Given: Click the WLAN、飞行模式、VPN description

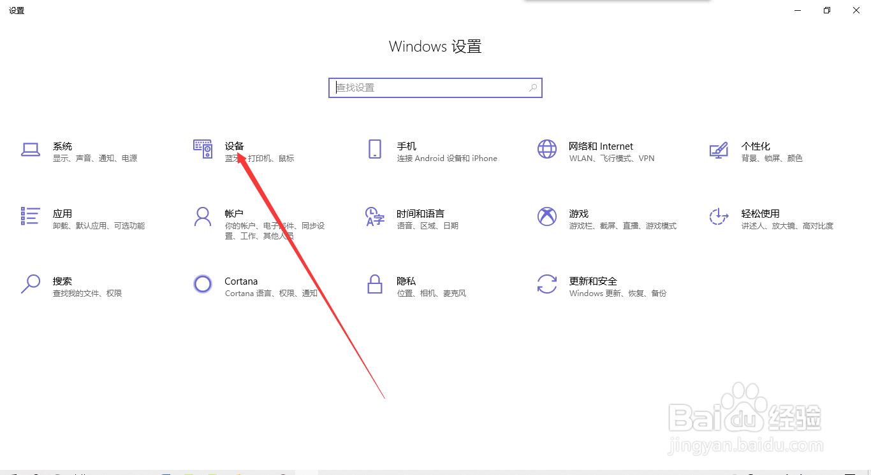Looking at the screenshot, I should tap(612, 159).
